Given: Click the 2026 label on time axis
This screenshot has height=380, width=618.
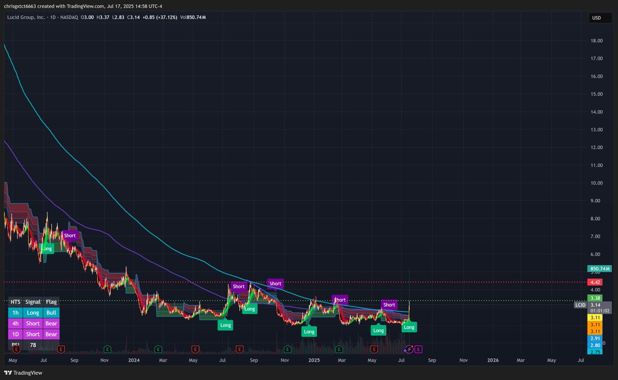Looking at the screenshot, I should [493, 360].
